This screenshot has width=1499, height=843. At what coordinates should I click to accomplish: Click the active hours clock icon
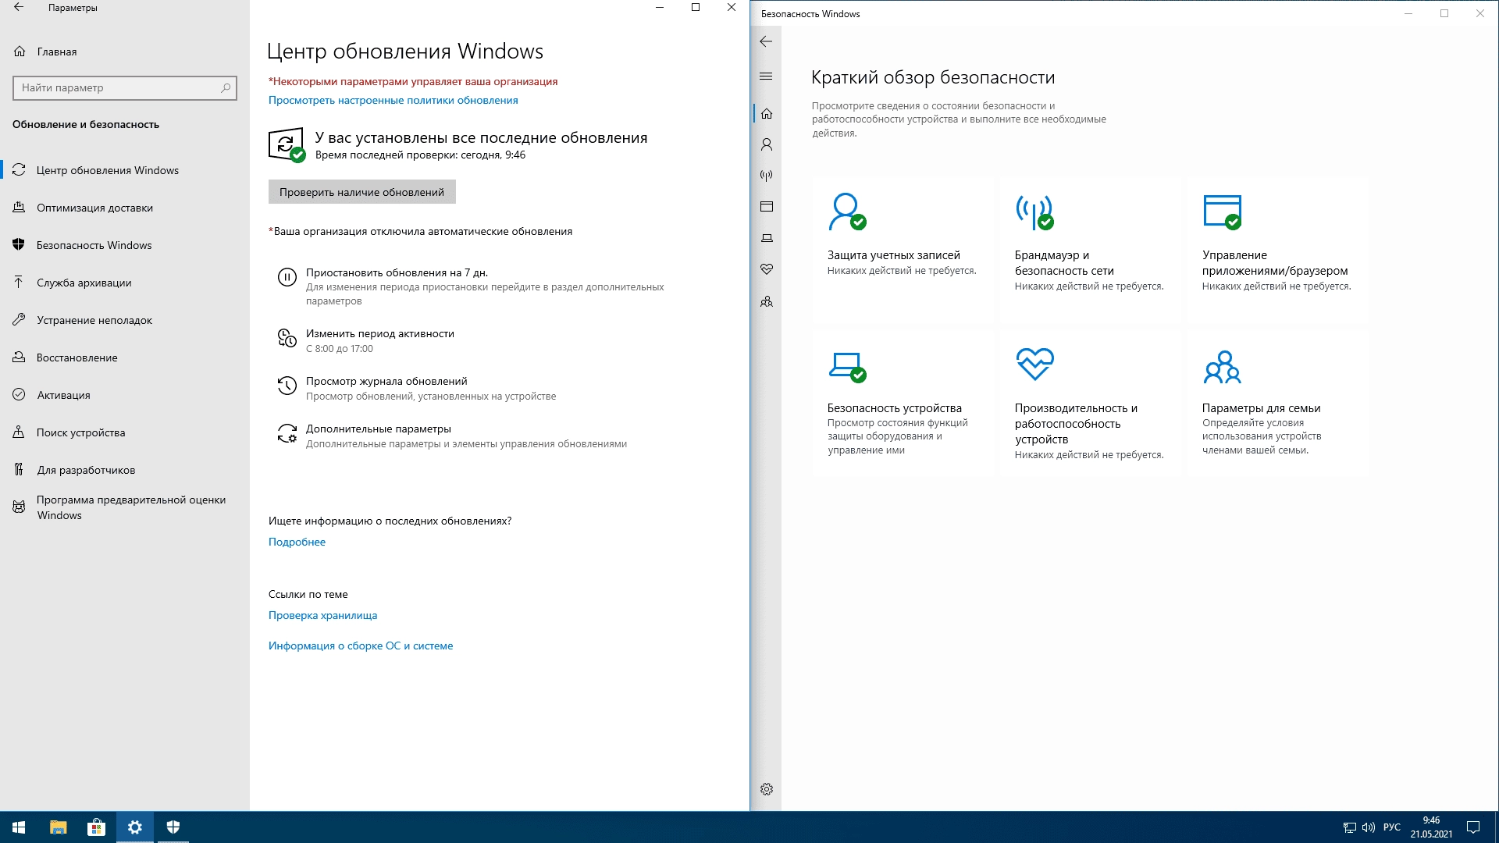pos(287,338)
